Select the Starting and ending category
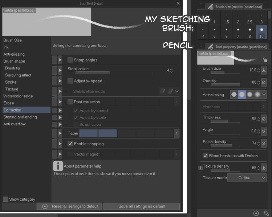Screen dimensions: 272x217 tap(20, 117)
